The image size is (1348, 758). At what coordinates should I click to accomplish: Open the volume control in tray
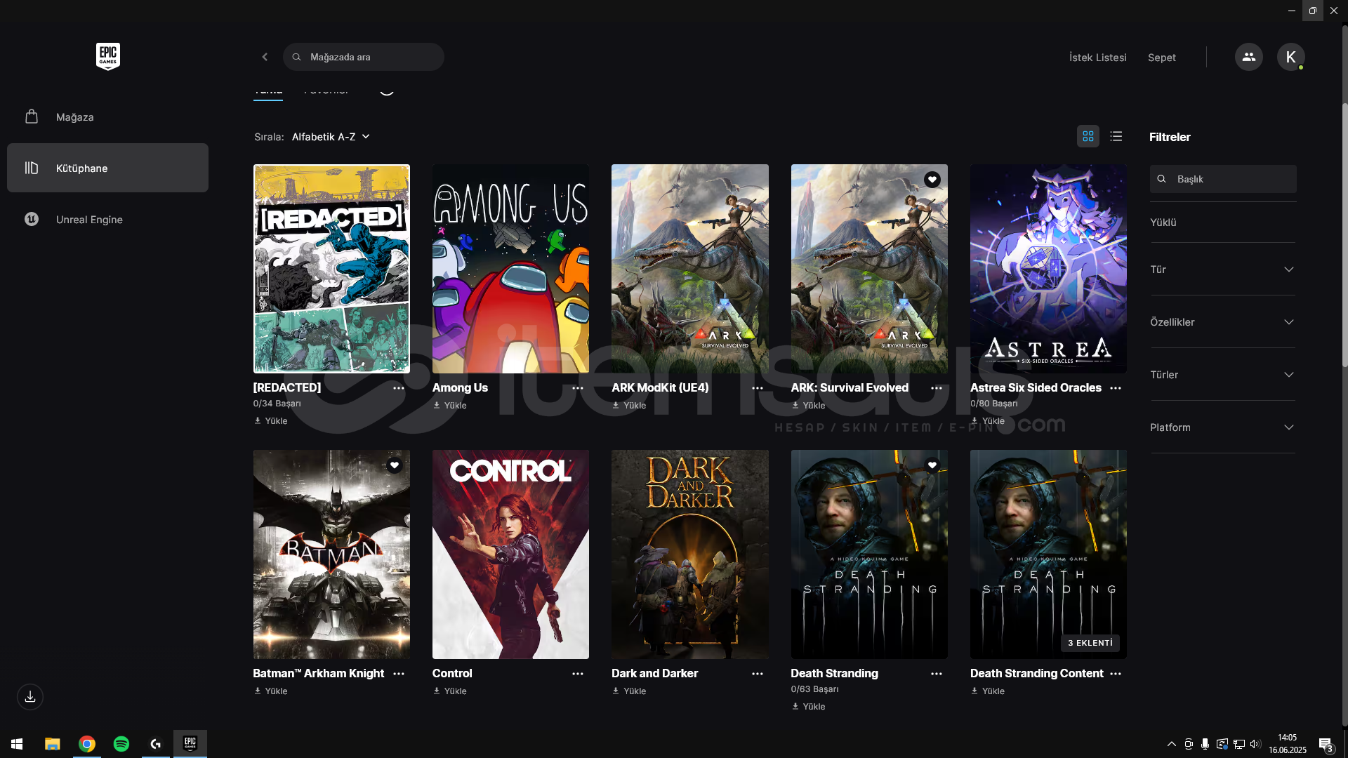coord(1255,744)
